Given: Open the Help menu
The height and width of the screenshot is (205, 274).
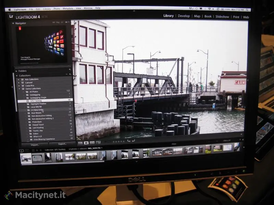Looking at the screenshot, I should pos(98,8).
